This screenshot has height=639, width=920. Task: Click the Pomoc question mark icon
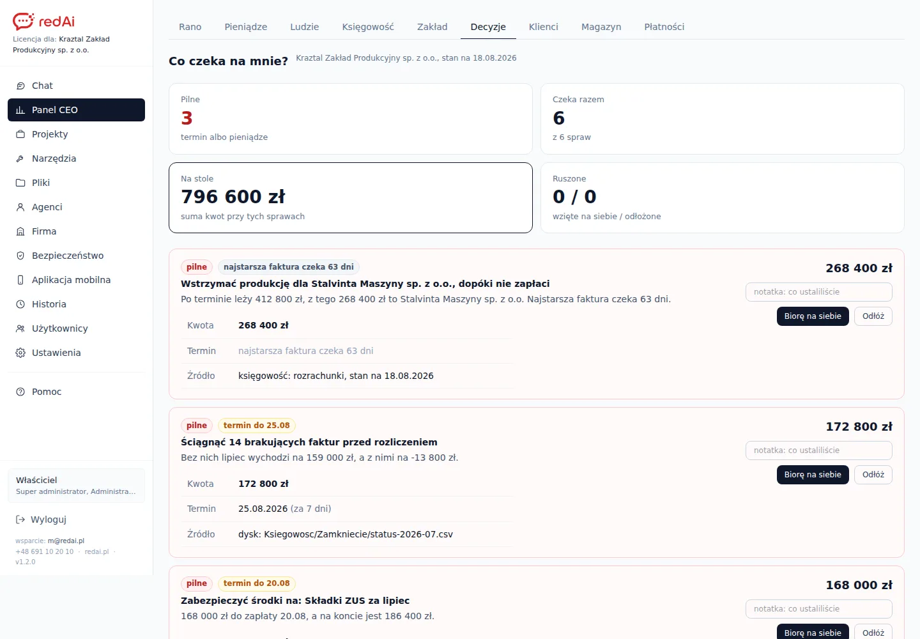(20, 392)
